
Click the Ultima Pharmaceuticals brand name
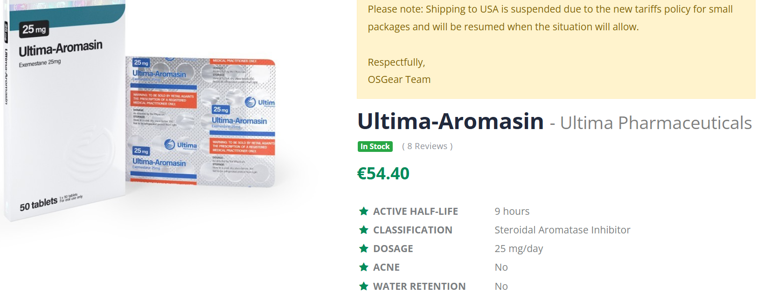(x=655, y=123)
